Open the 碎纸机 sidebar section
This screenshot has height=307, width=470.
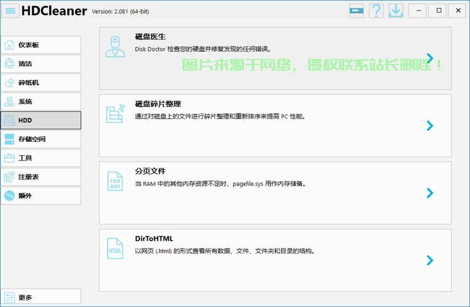tap(40, 82)
